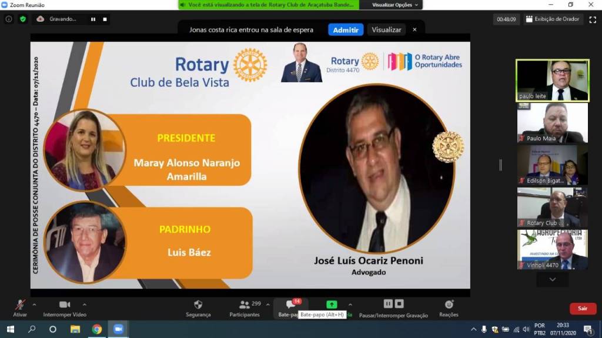Viewport: 602px width, 338px height.
Task: Open the Segurança shield icon
Action: 198,307
